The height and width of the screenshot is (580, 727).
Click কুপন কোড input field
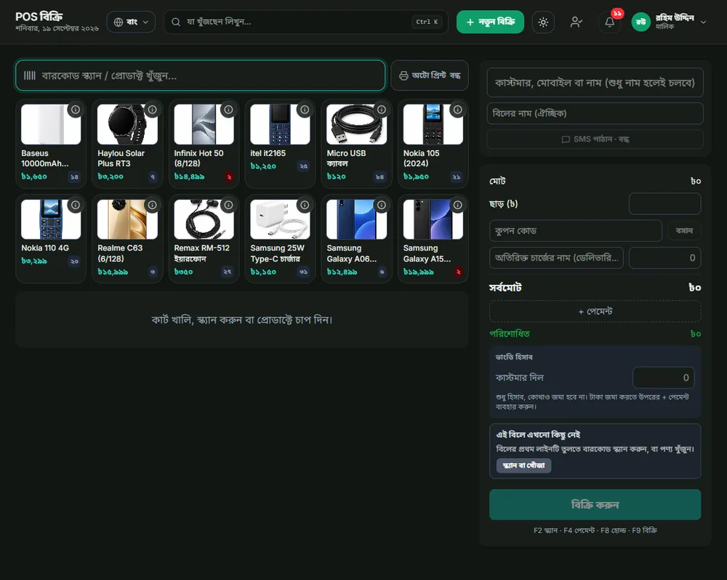(x=575, y=231)
